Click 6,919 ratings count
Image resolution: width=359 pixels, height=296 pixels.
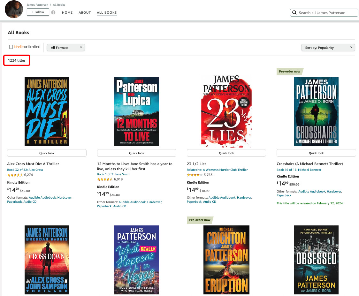pos(118,179)
